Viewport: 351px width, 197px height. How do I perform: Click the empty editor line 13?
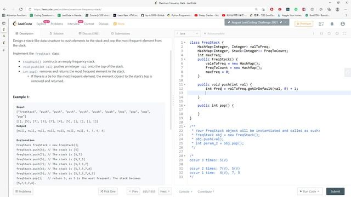(x=269, y=93)
